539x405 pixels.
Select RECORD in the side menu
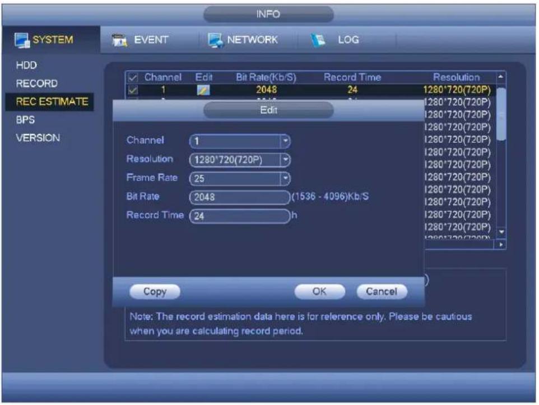[37, 83]
